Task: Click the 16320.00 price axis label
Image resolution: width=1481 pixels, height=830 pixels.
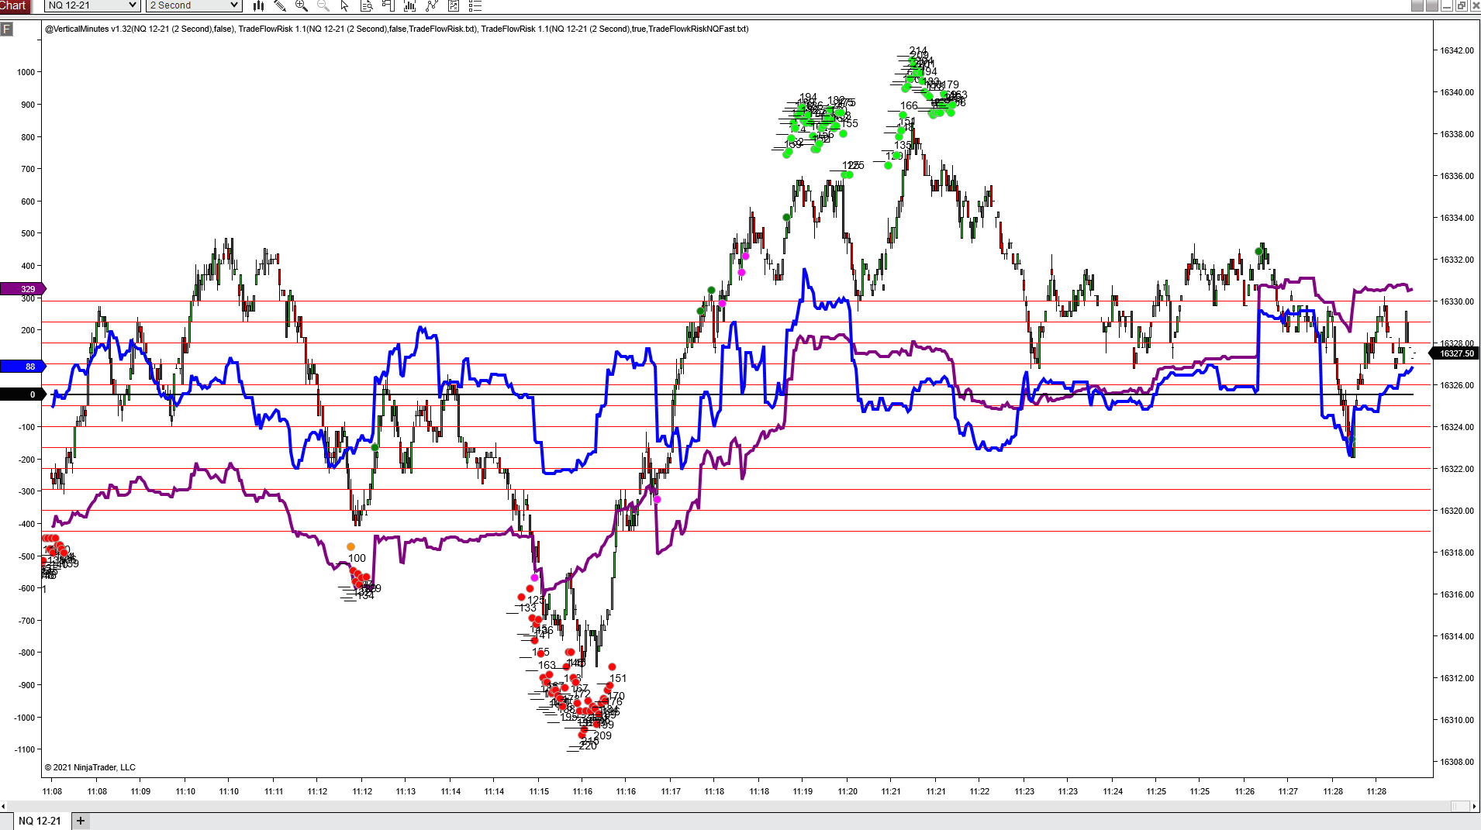Action: 1457,511
